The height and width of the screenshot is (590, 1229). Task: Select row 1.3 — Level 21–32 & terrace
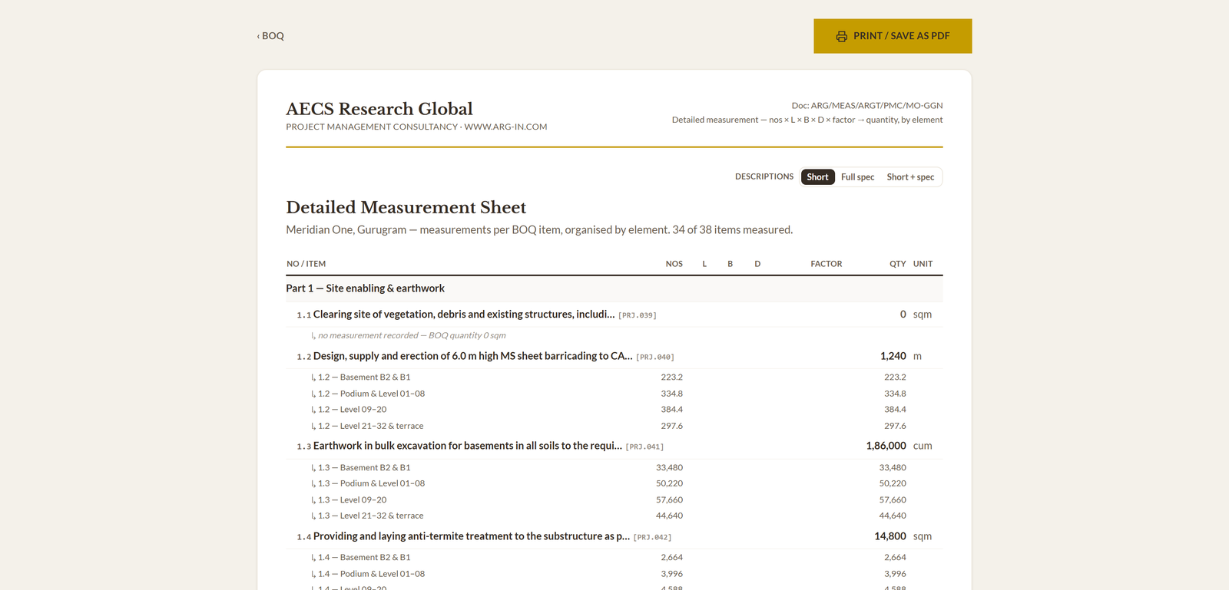pyautogui.click(x=614, y=516)
